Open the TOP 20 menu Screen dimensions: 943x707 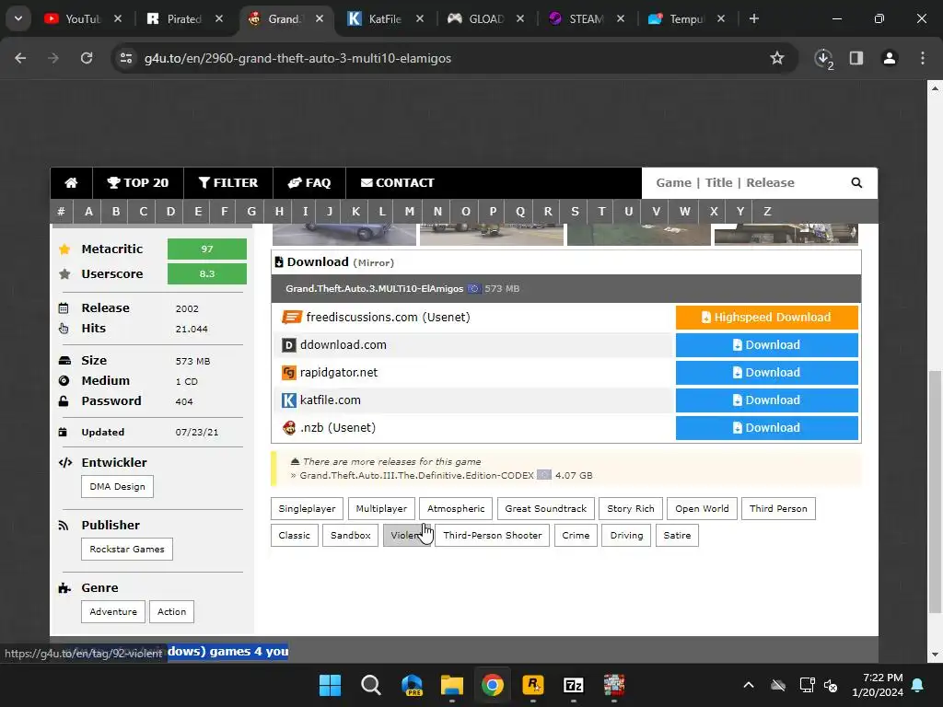(138, 183)
